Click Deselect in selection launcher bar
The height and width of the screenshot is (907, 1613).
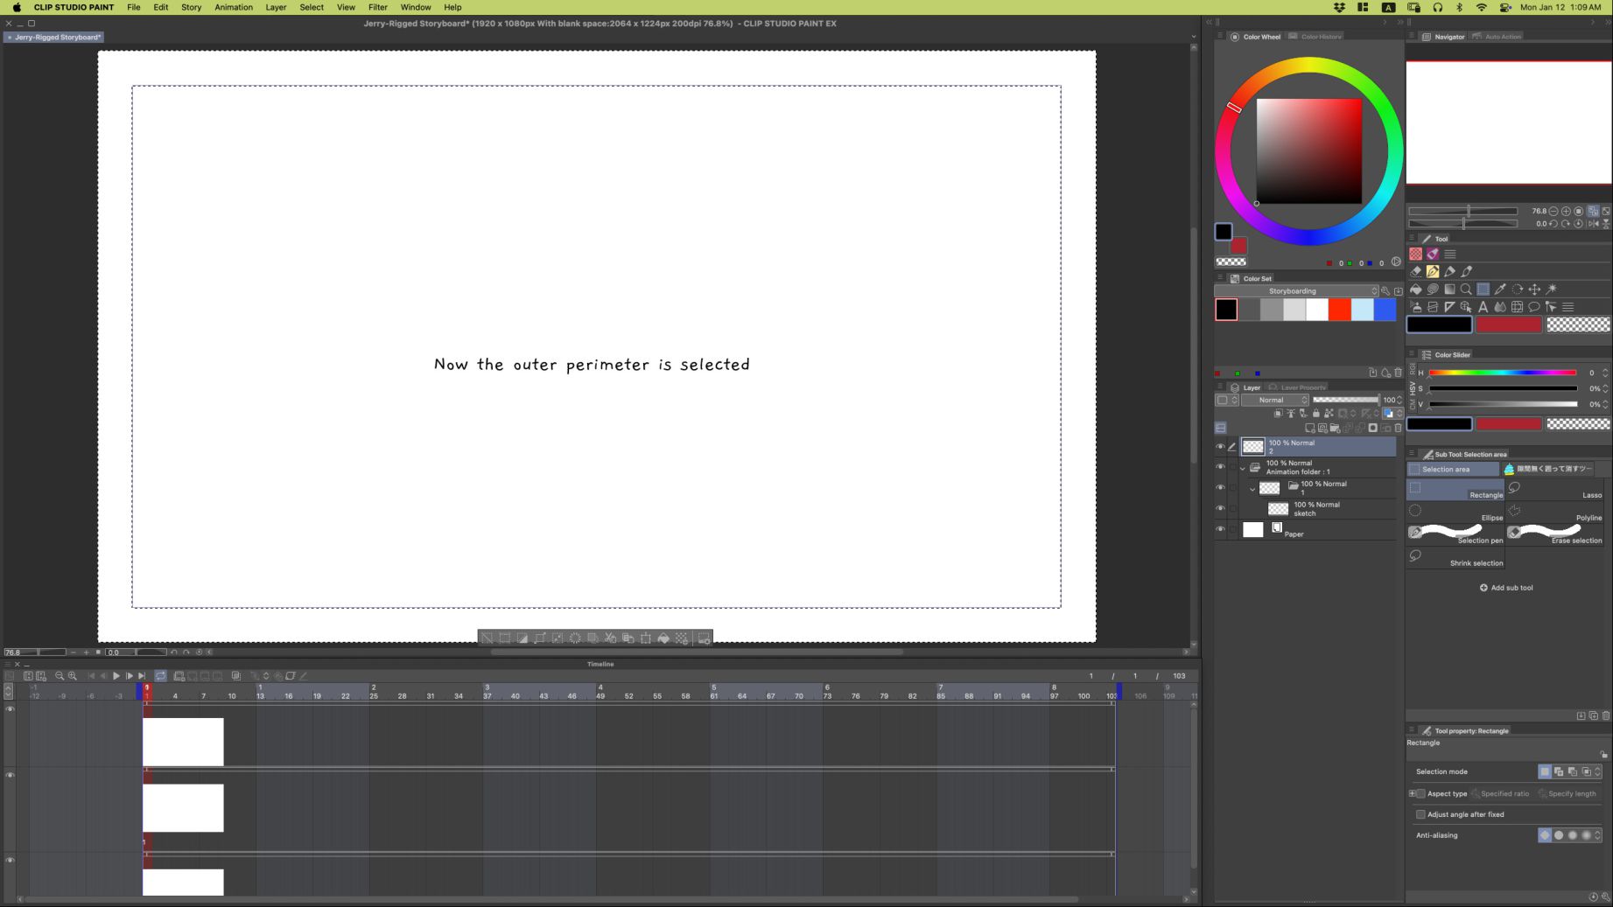(487, 638)
